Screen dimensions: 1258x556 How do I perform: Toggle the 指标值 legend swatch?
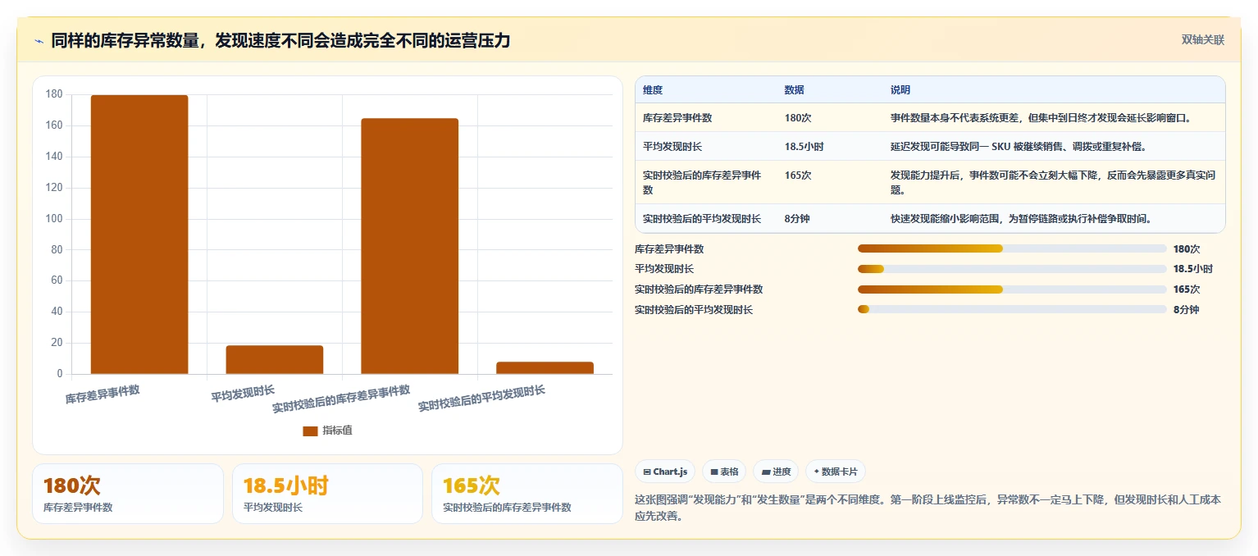(310, 431)
